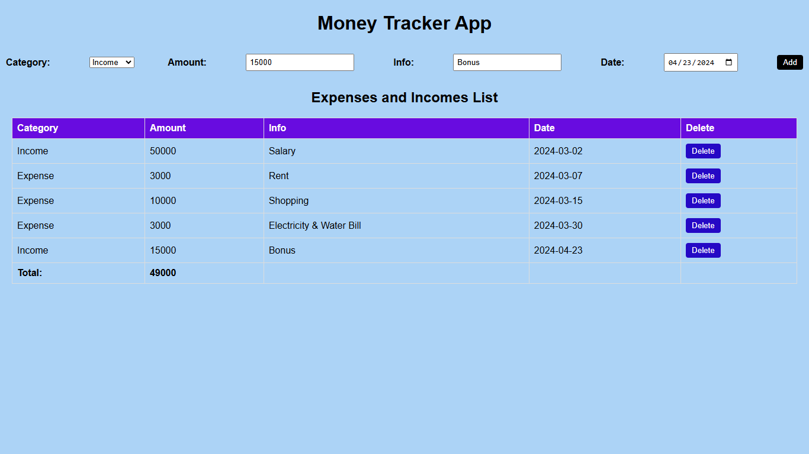
Task: Click the Expense cell in Electricity row
Action: pyautogui.click(x=78, y=226)
